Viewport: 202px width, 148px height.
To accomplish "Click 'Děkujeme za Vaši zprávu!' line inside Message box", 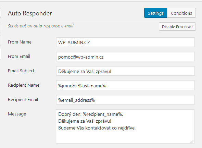I will (85, 121).
